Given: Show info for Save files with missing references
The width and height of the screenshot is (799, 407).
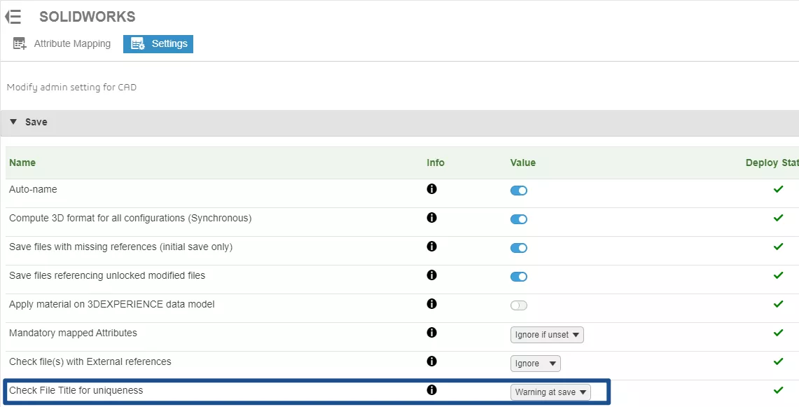Looking at the screenshot, I should [431, 247].
